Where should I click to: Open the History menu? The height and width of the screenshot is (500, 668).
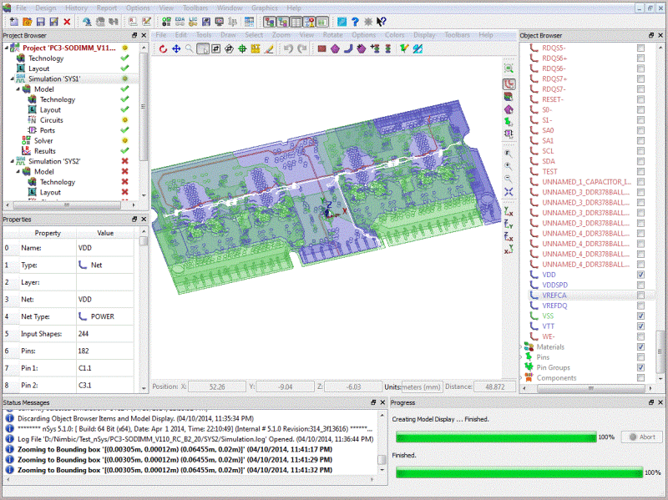click(x=76, y=8)
